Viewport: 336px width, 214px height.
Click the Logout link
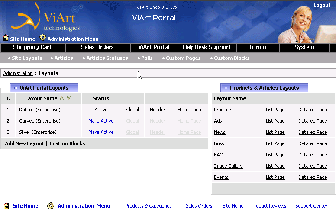coord(322,5)
